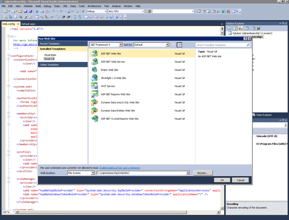
Task: Click the green Start Debugging arrow
Action: tap(83, 12)
